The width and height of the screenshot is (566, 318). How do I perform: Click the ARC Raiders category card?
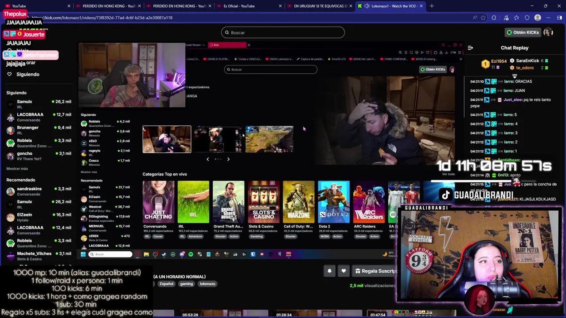[x=369, y=202]
